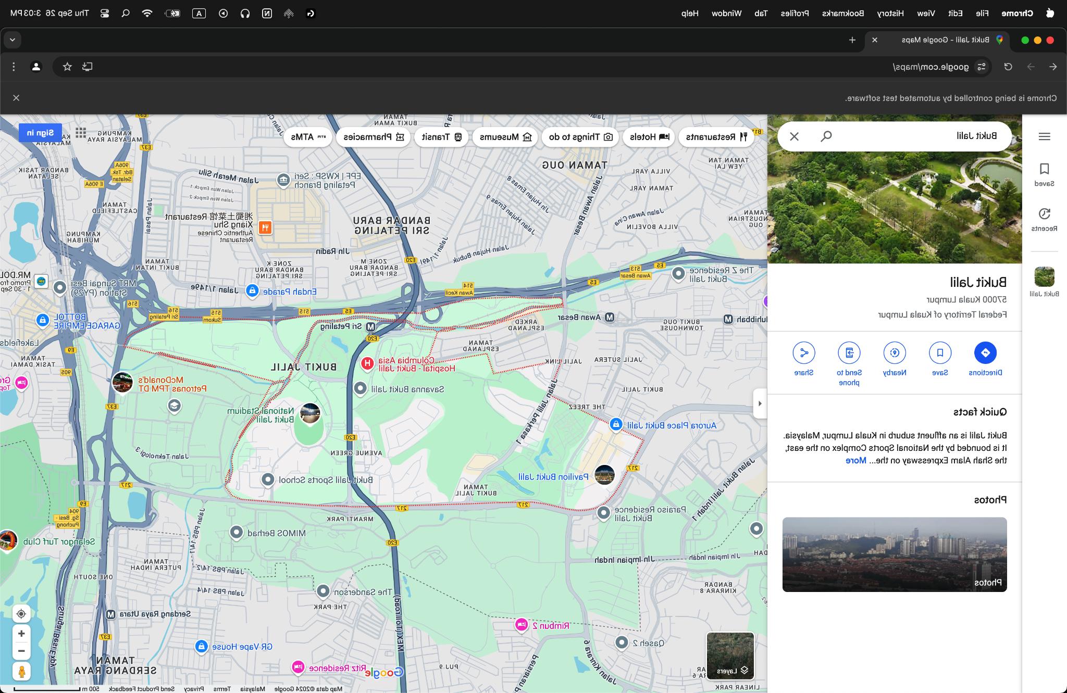Dismiss the automated test software infobar
The height and width of the screenshot is (693, 1067).
pos(16,98)
